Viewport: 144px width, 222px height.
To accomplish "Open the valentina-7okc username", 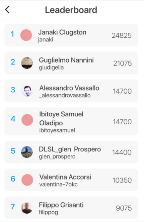I will [59, 184].
